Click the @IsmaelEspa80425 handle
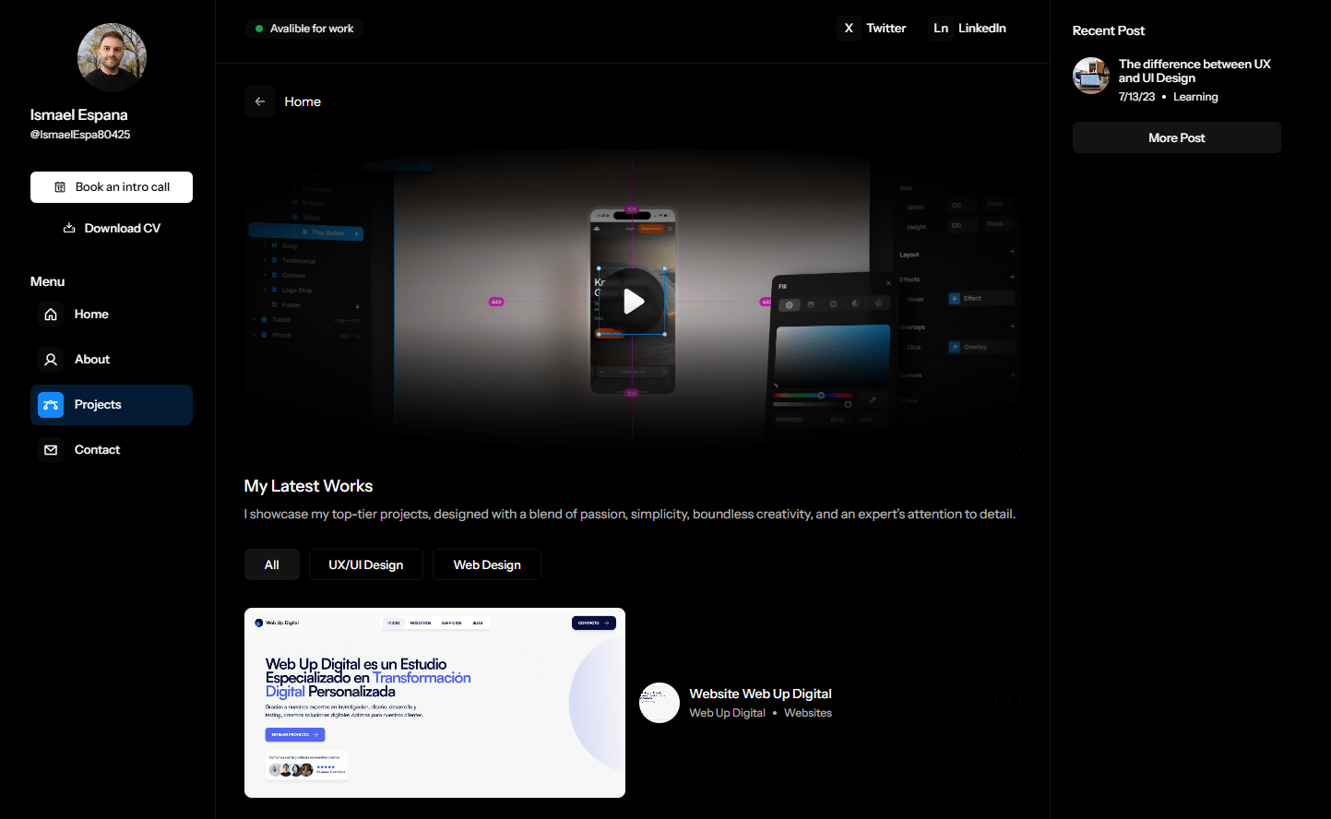 [80, 135]
